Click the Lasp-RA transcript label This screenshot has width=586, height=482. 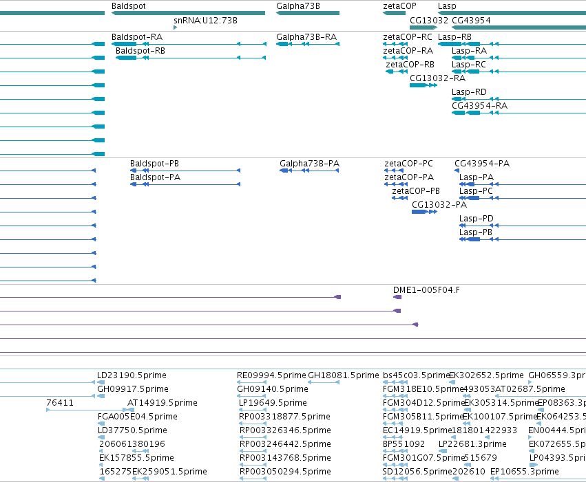pos(469,51)
